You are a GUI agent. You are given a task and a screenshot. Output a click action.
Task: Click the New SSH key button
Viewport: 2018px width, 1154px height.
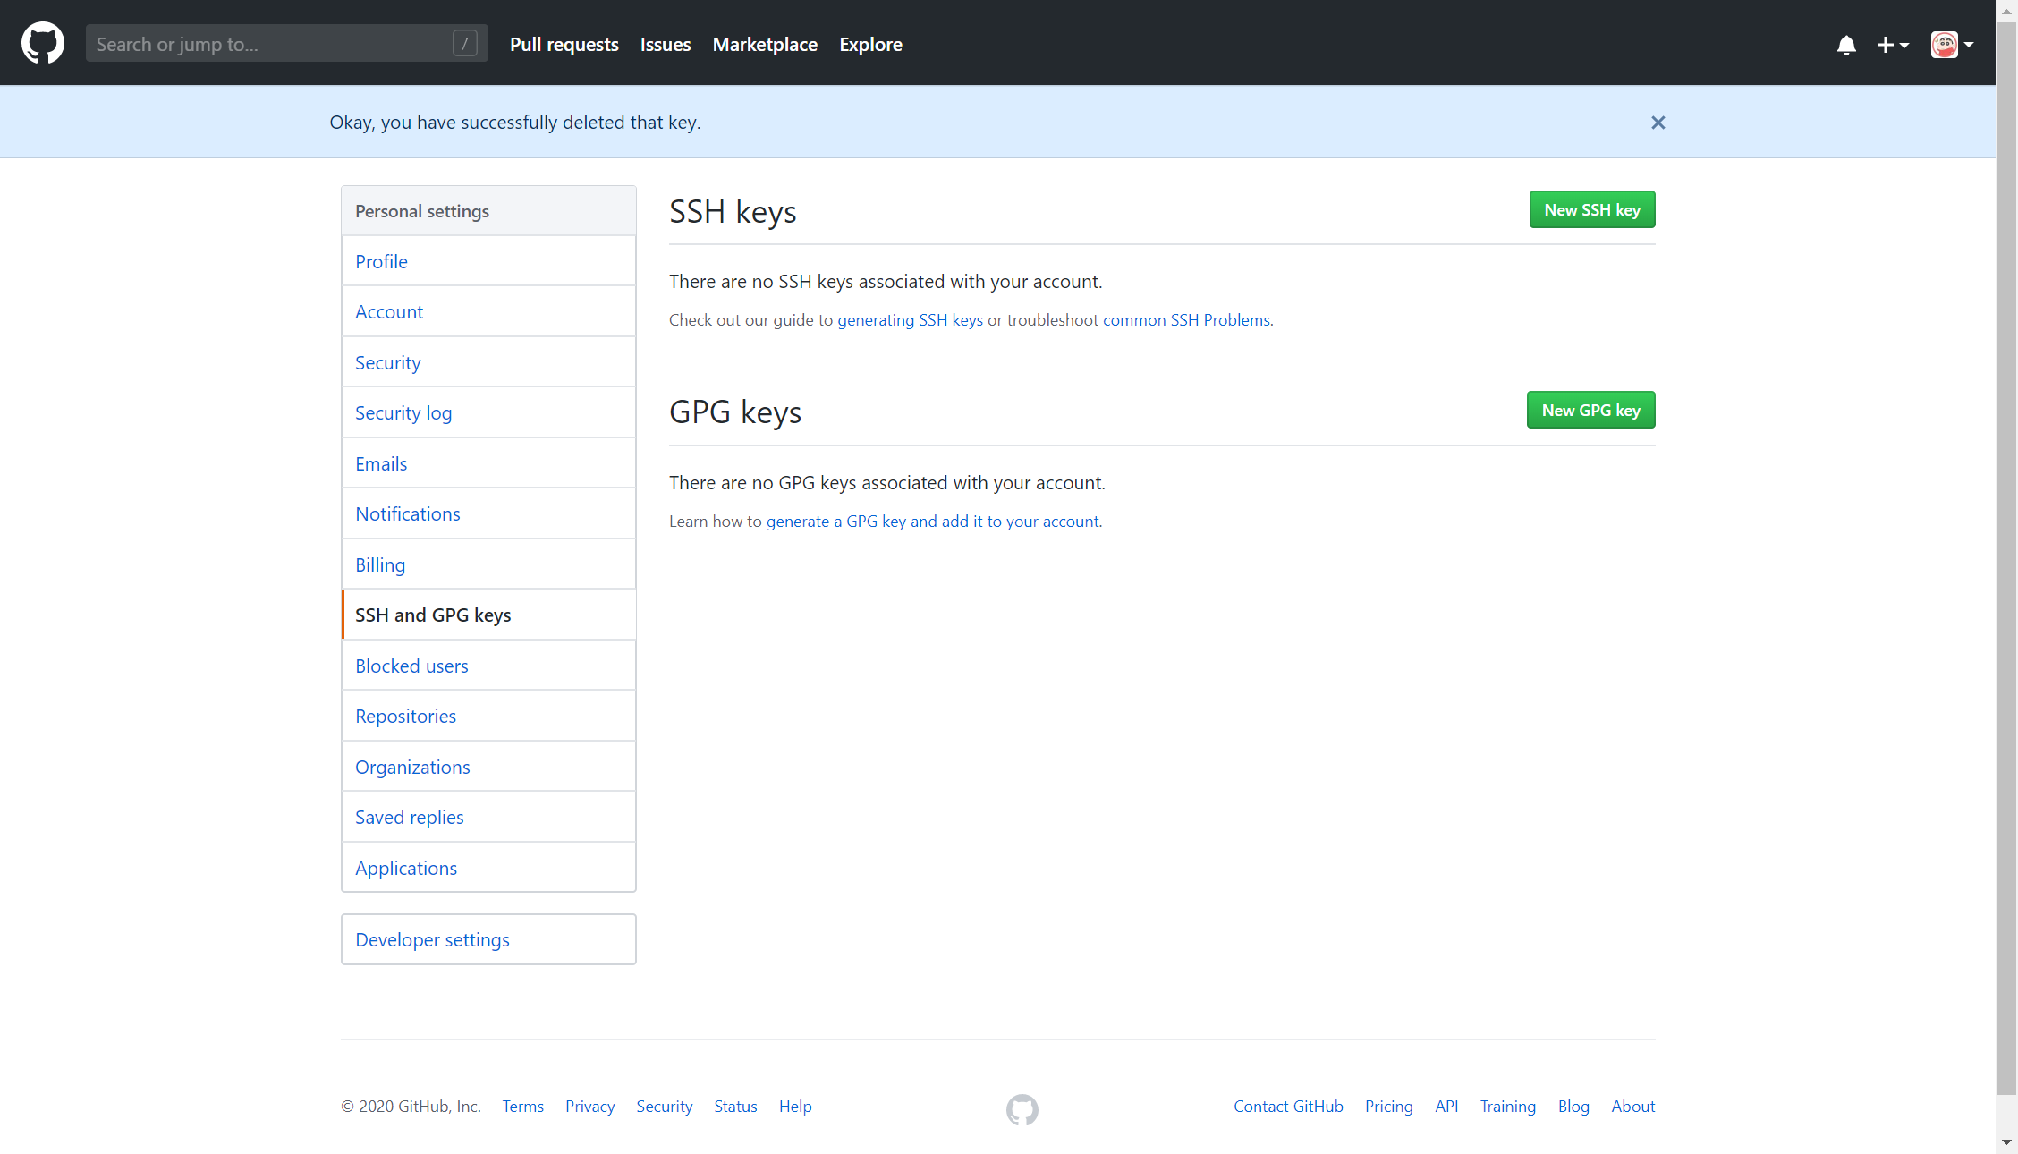coord(1591,209)
